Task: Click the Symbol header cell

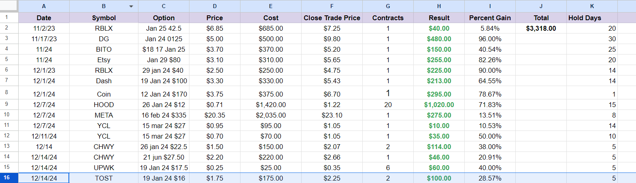Action: click(104, 18)
